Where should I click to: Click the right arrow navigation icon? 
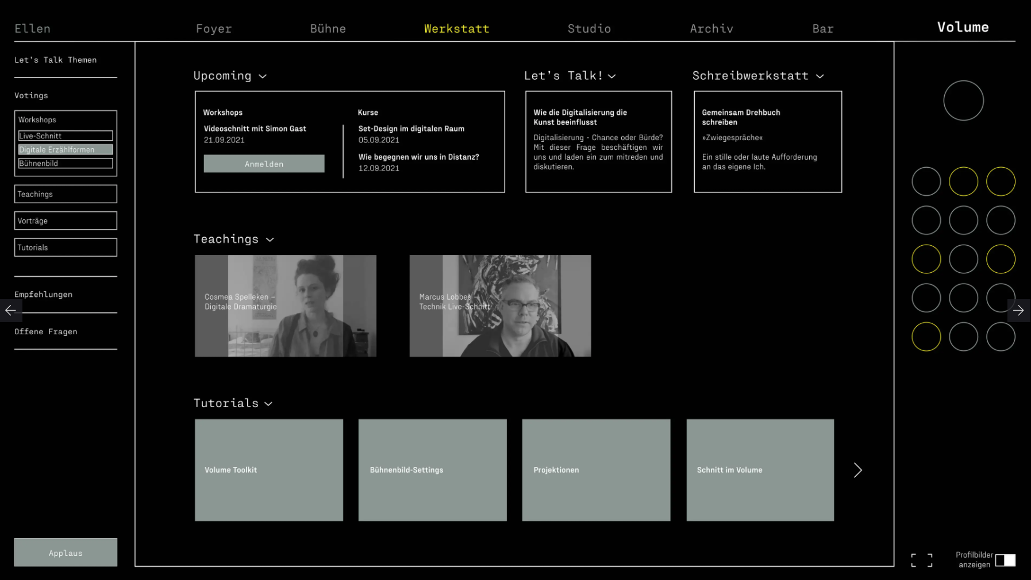(x=1018, y=311)
